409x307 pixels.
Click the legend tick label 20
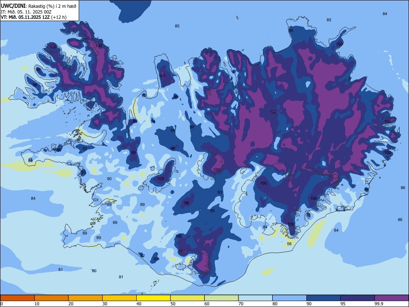tap(71, 304)
